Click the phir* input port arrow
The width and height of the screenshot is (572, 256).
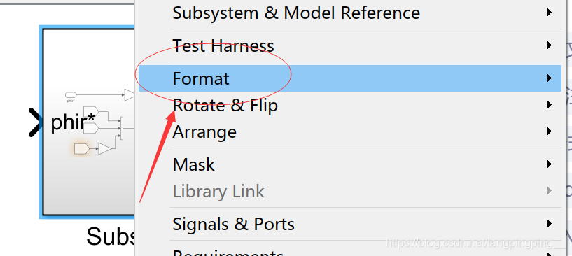36,122
